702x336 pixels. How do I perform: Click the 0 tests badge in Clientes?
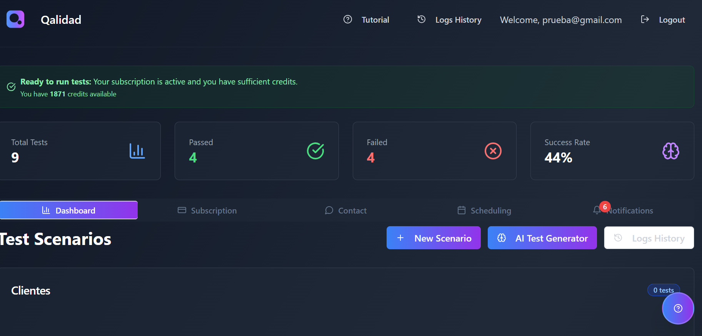point(663,290)
